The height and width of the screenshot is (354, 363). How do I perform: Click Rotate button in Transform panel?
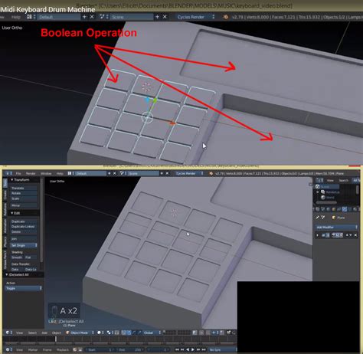(24, 193)
